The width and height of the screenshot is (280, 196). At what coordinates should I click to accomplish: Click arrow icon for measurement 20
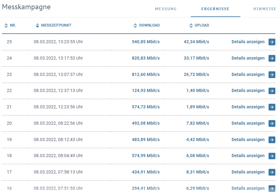272,123
